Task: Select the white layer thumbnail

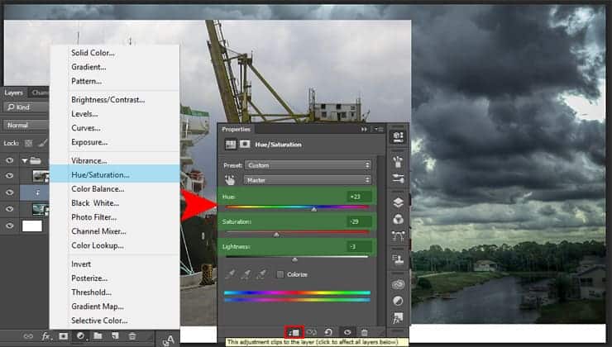Action: (32, 226)
